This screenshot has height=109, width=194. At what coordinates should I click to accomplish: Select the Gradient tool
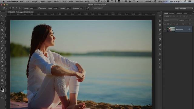point(2,55)
